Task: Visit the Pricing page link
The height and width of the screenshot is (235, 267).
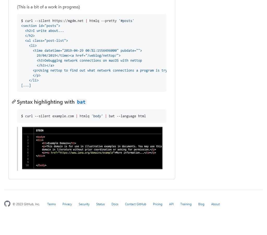Action: (x=157, y=204)
